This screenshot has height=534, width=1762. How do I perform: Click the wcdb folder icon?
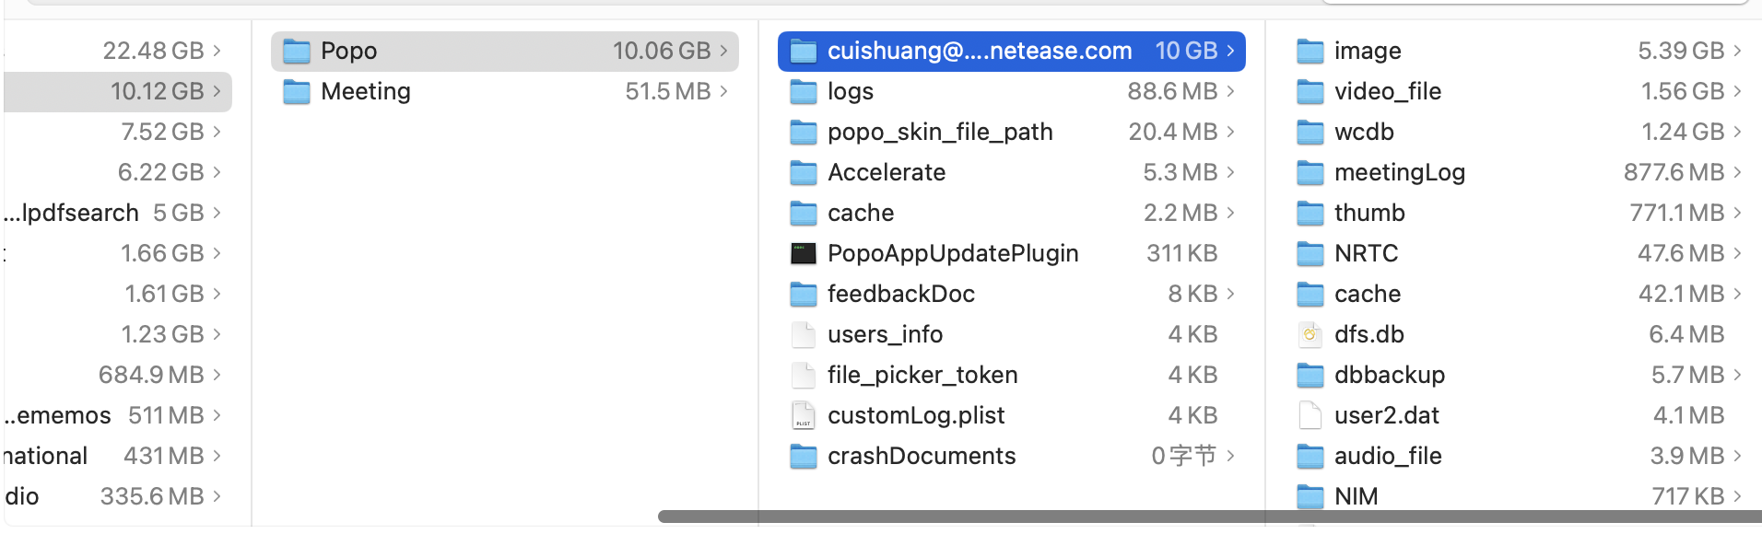pyautogui.click(x=1310, y=132)
